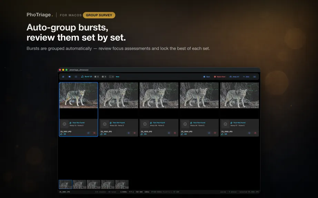This screenshot has width=318, height=198.
Task: Click Face Not Found label on ZS_1004.JPG
Action: pos(199,123)
